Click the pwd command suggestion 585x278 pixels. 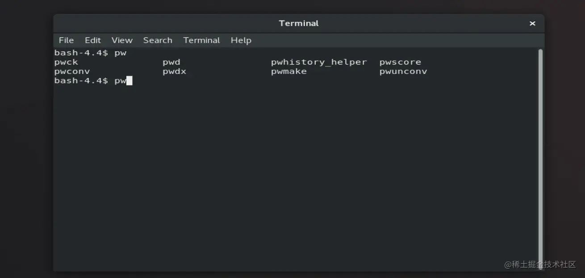171,62
